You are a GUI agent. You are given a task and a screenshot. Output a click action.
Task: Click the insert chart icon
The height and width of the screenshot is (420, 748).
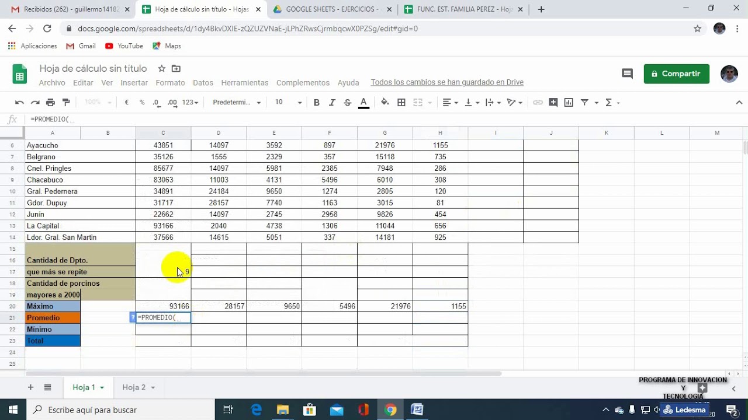(569, 103)
